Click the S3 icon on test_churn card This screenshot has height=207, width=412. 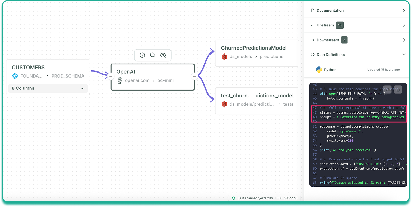[x=224, y=104]
